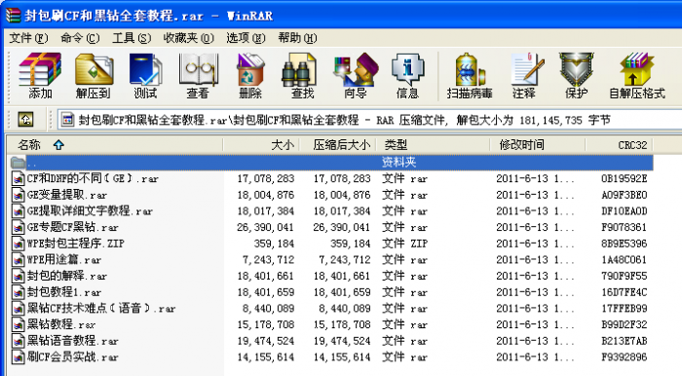Sort files by the 大小 column header
Viewport: 682px width, 376px height.
261,145
